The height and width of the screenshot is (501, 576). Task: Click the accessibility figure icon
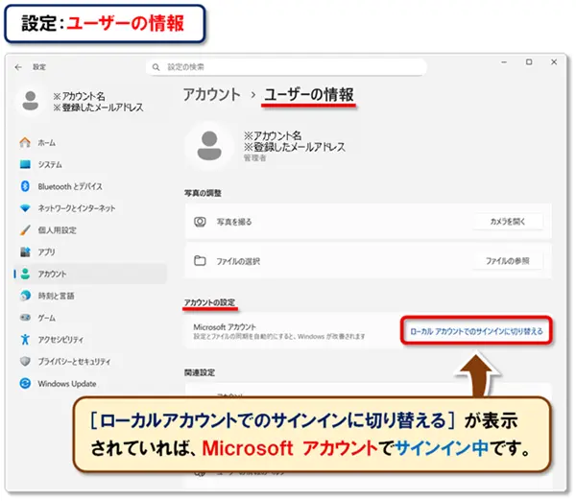tap(25, 340)
